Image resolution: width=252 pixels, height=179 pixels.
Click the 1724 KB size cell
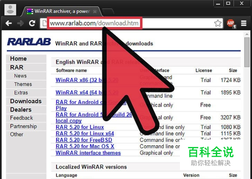[231, 80]
